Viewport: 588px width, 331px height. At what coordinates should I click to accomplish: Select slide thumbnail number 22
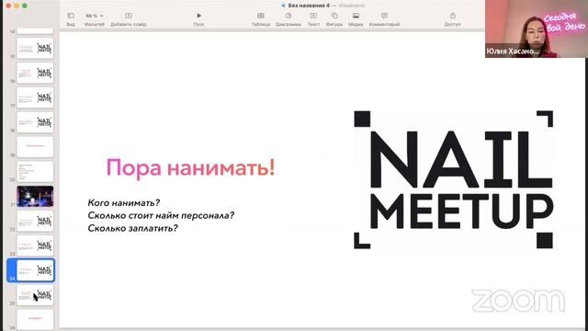(x=35, y=221)
